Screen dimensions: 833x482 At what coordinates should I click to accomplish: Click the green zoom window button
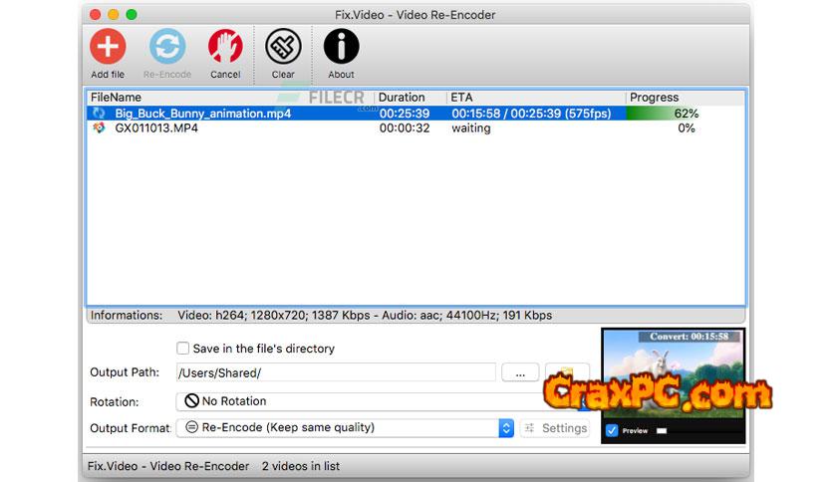132,15
